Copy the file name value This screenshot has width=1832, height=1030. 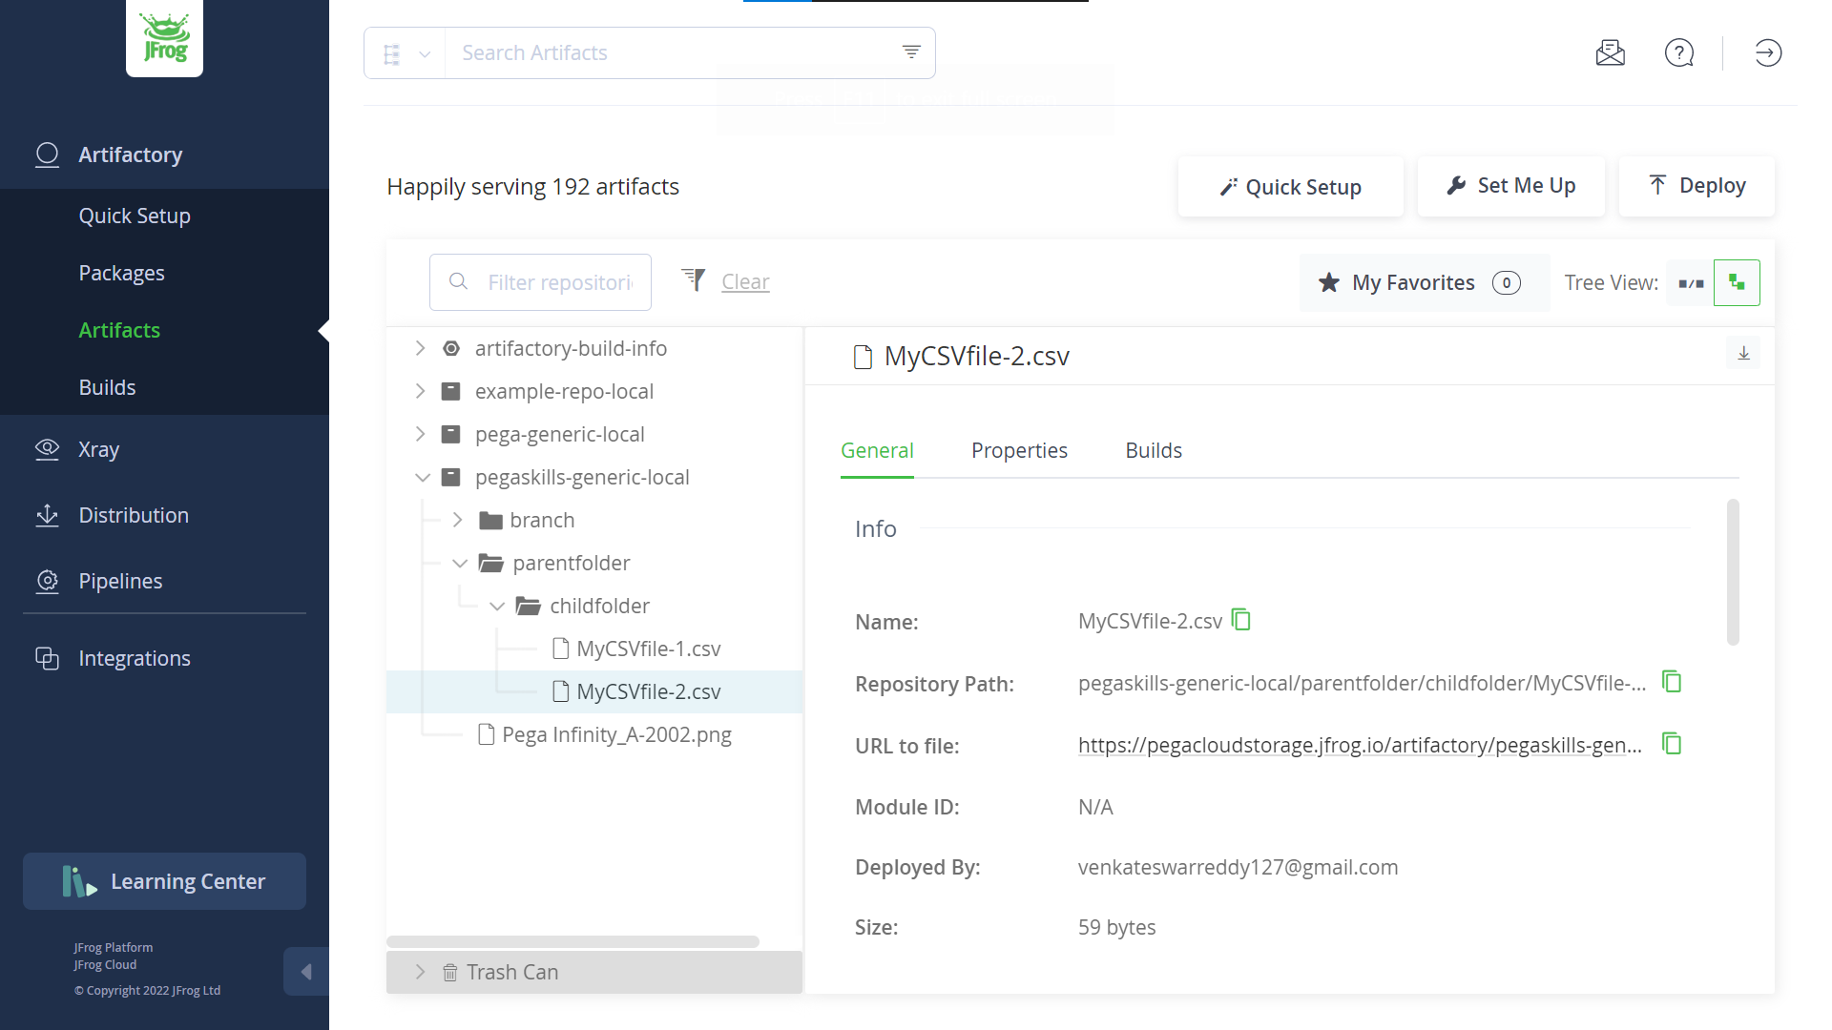coord(1241,620)
